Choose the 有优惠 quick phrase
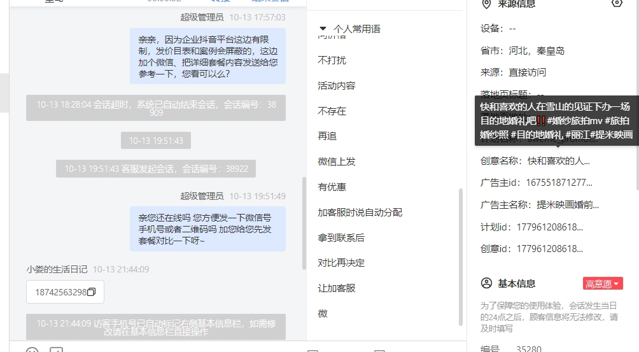This screenshot has width=639, height=352. [x=332, y=187]
